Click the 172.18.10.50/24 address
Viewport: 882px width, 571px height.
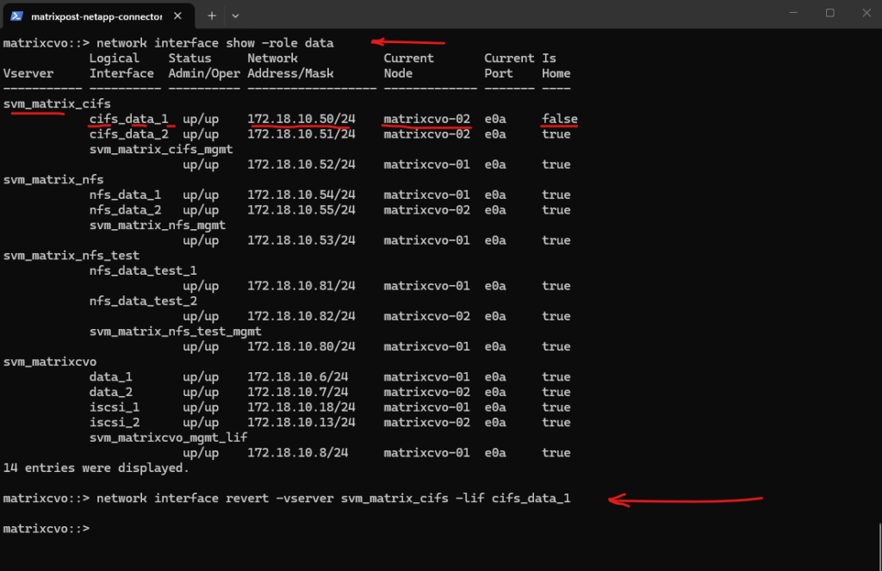pos(301,119)
